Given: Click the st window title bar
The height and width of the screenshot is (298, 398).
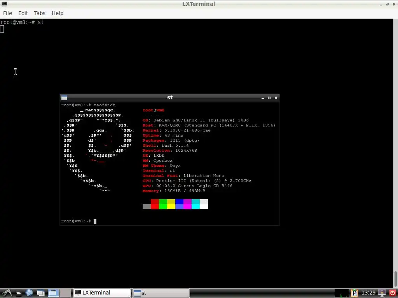Looking at the screenshot, I should pyautogui.click(x=170, y=97).
